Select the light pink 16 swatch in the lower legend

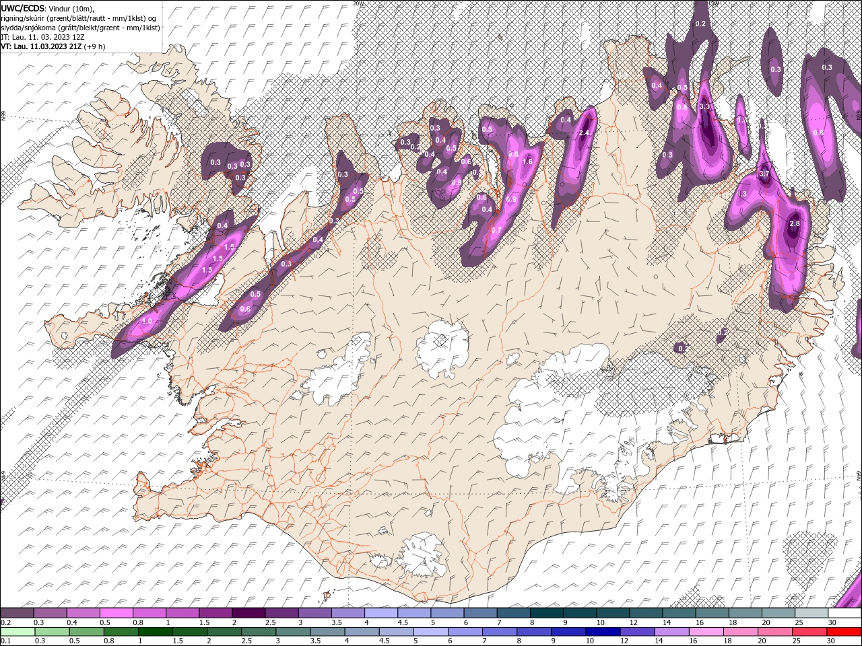[x=706, y=632]
